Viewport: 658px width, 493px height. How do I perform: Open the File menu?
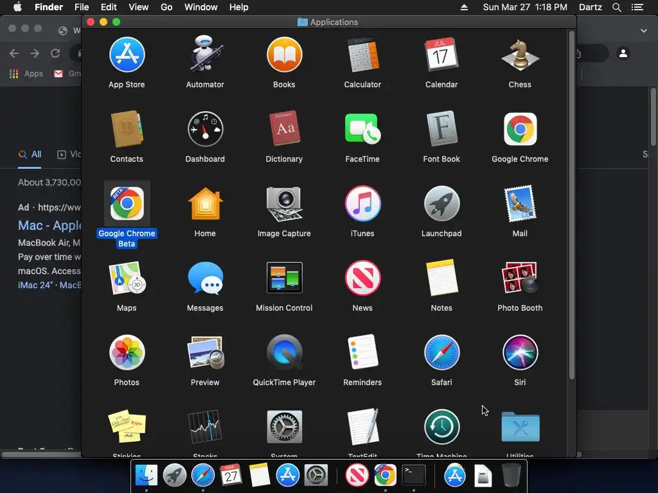[82, 7]
